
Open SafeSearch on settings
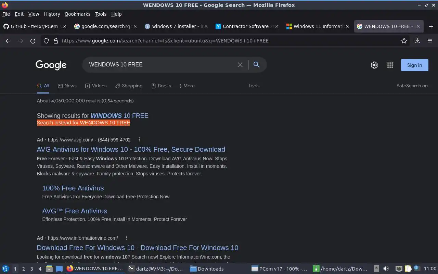(x=412, y=86)
